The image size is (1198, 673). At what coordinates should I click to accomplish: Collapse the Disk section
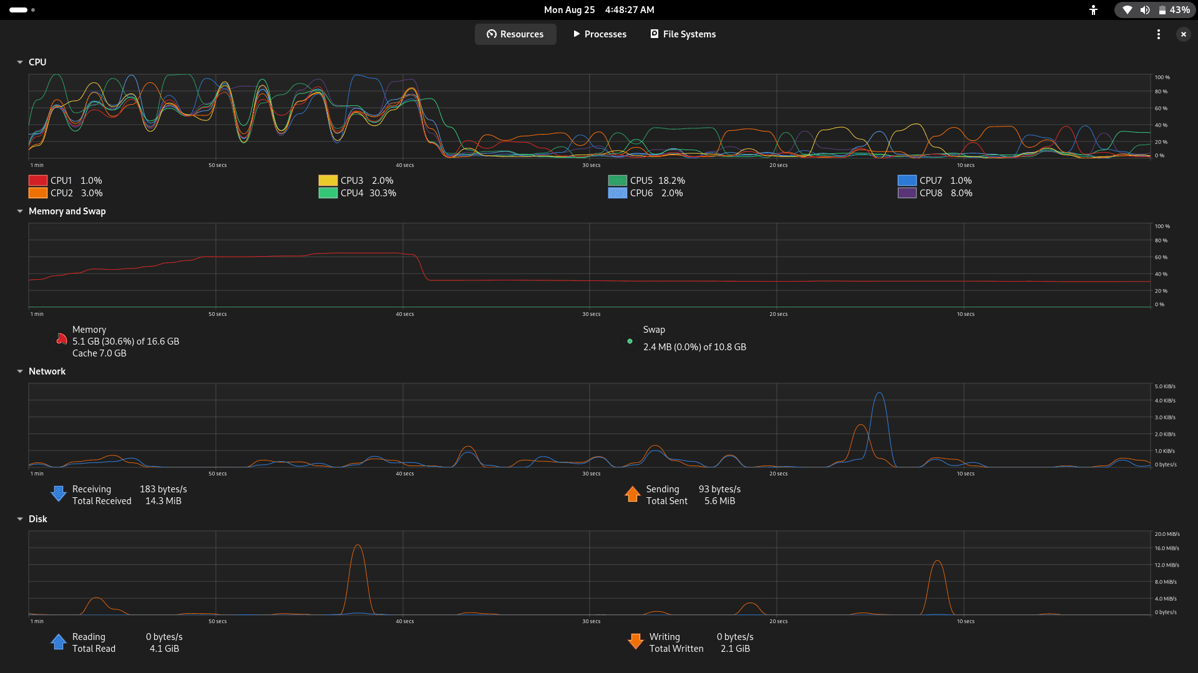coord(20,519)
